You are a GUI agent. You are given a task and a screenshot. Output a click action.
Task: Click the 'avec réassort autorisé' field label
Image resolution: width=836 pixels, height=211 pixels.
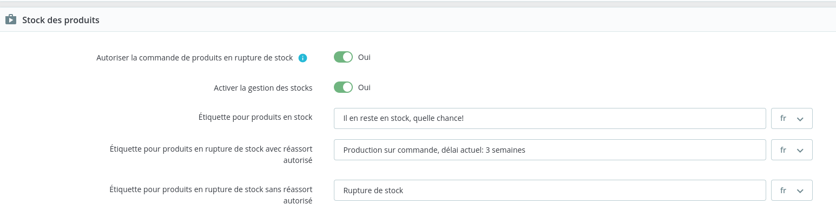point(211,154)
